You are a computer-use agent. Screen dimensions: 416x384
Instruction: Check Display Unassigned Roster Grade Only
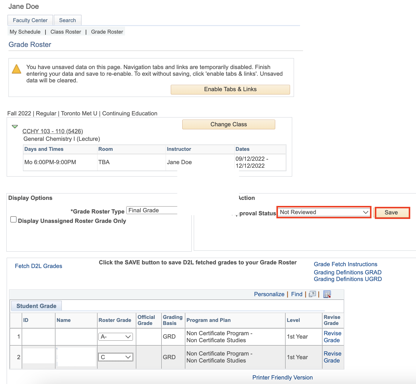13,220
